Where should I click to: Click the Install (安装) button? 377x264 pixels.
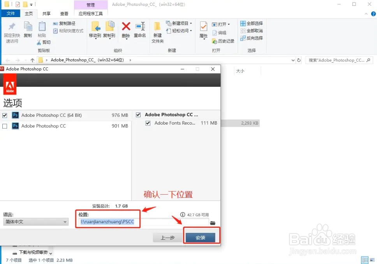coord(201,238)
